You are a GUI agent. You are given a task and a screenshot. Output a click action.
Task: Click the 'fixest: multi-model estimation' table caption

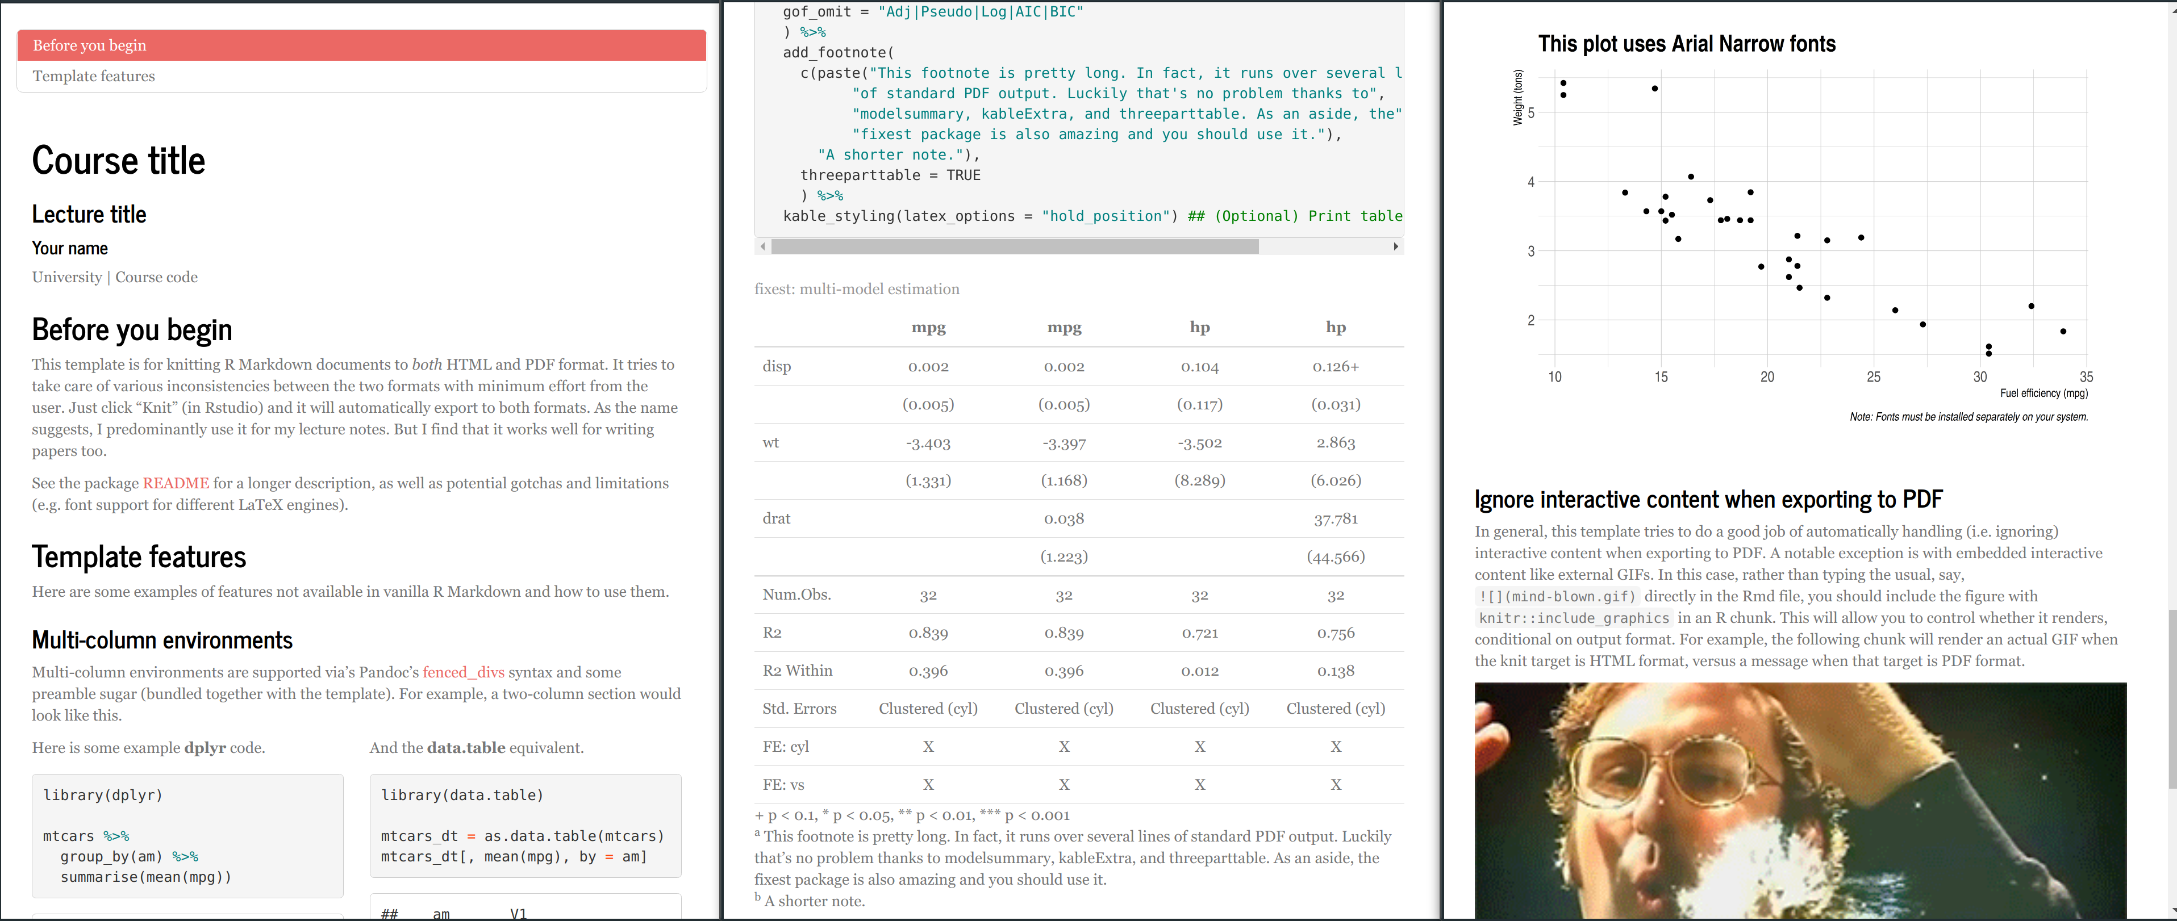coord(856,289)
